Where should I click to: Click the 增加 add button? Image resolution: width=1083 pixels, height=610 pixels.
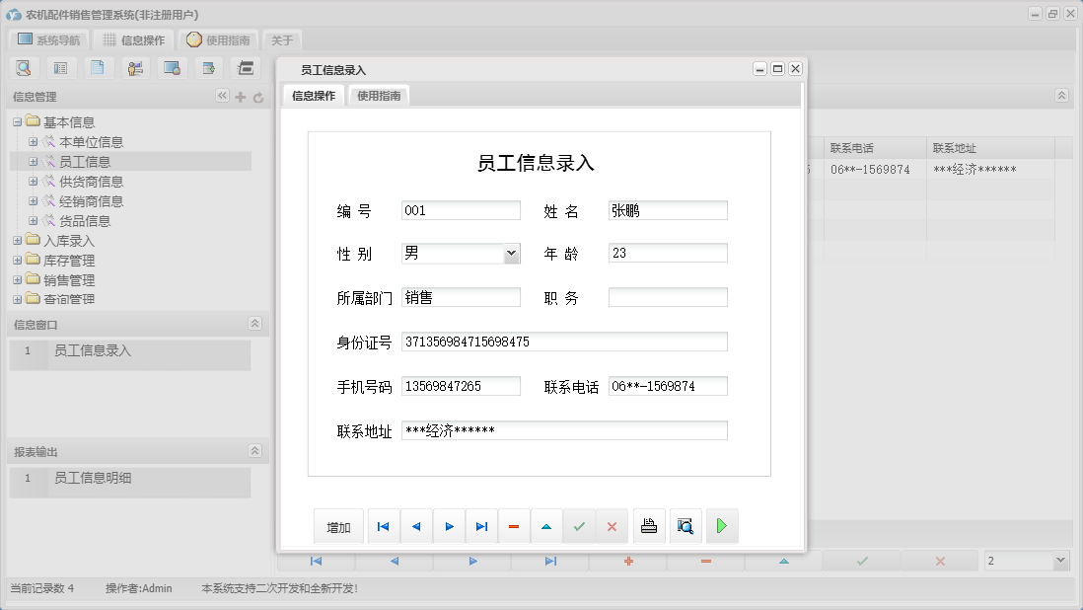338,526
